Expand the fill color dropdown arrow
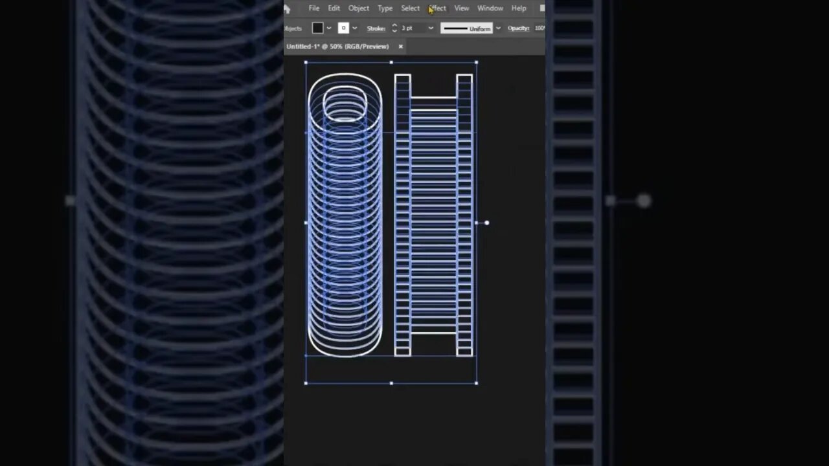 (329, 28)
